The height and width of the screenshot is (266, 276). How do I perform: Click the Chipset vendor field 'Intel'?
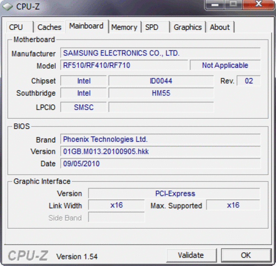click(84, 81)
